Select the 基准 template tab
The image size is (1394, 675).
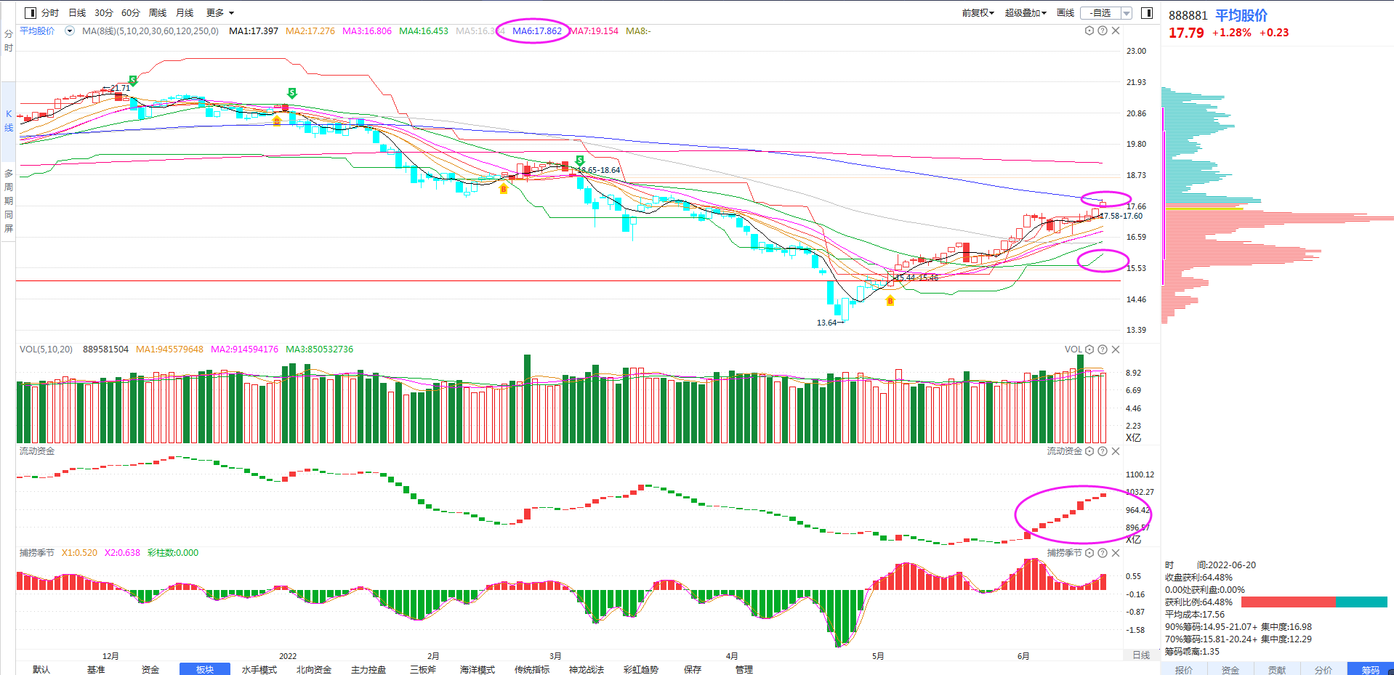click(96, 669)
